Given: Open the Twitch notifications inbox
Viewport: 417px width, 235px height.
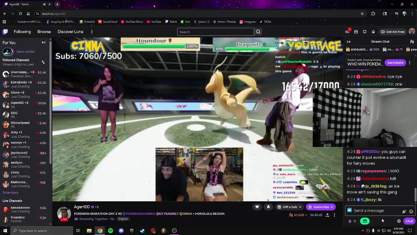Looking at the screenshot, I should pos(356,32).
